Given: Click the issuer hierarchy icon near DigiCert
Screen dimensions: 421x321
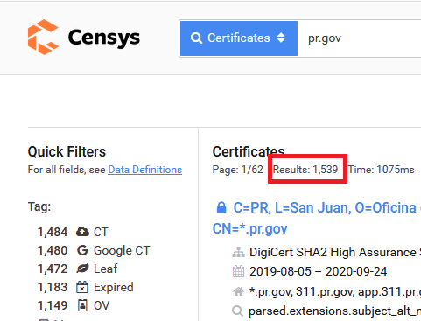Looking at the screenshot, I should (x=238, y=253).
